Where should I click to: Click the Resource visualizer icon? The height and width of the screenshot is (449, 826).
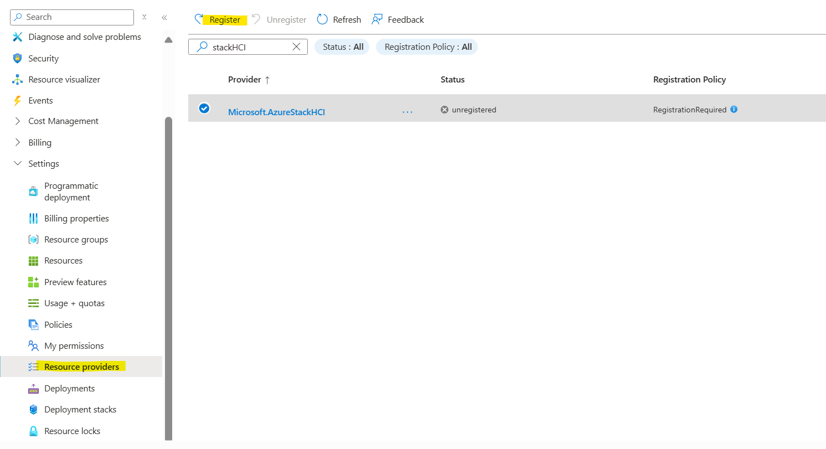[18, 79]
